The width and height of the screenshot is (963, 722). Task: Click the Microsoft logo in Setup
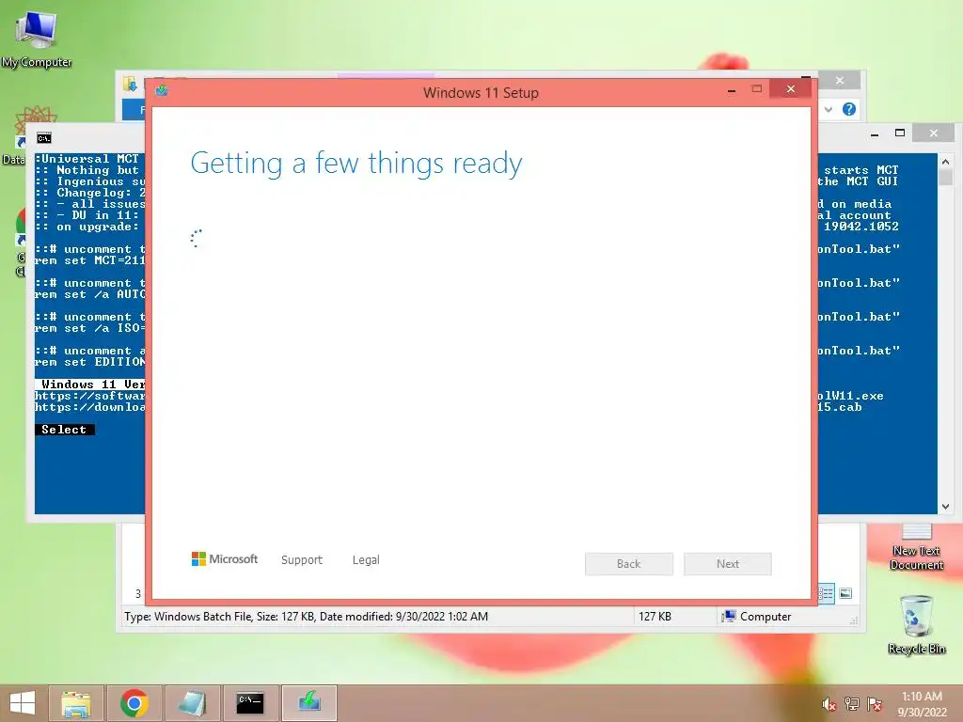coord(225,558)
